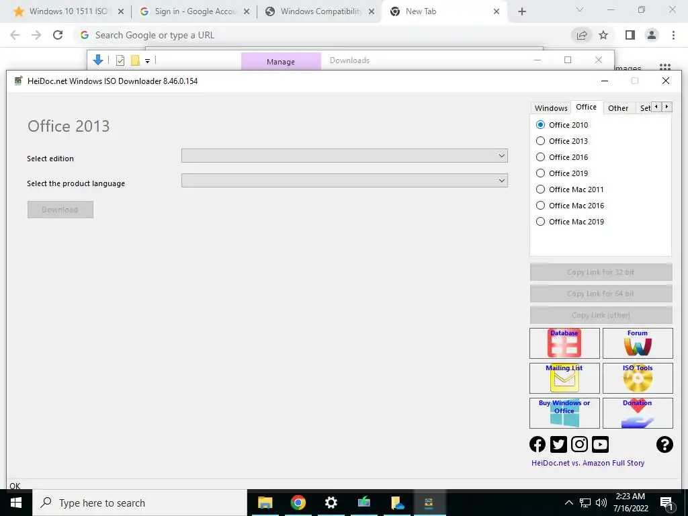Image resolution: width=688 pixels, height=516 pixels.
Task: Open the Forum icon button
Action: click(x=638, y=343)
